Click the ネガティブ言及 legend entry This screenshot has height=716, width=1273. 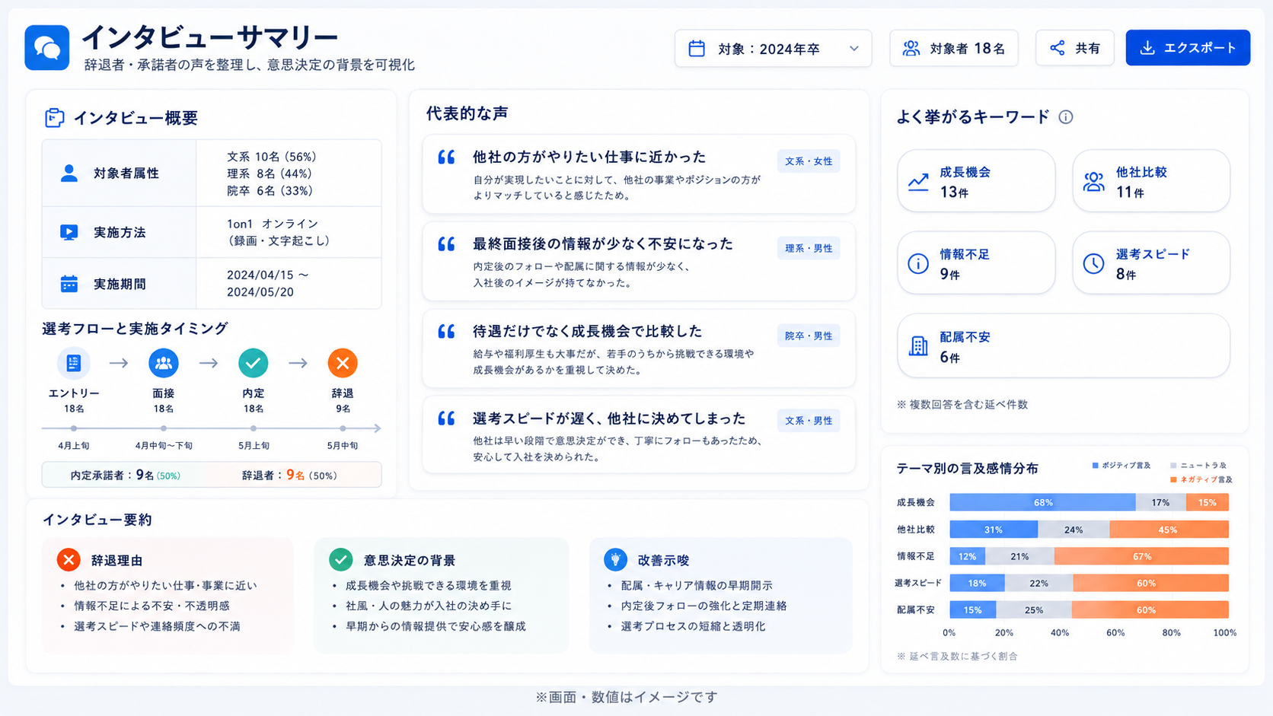tap(1201, 479)
